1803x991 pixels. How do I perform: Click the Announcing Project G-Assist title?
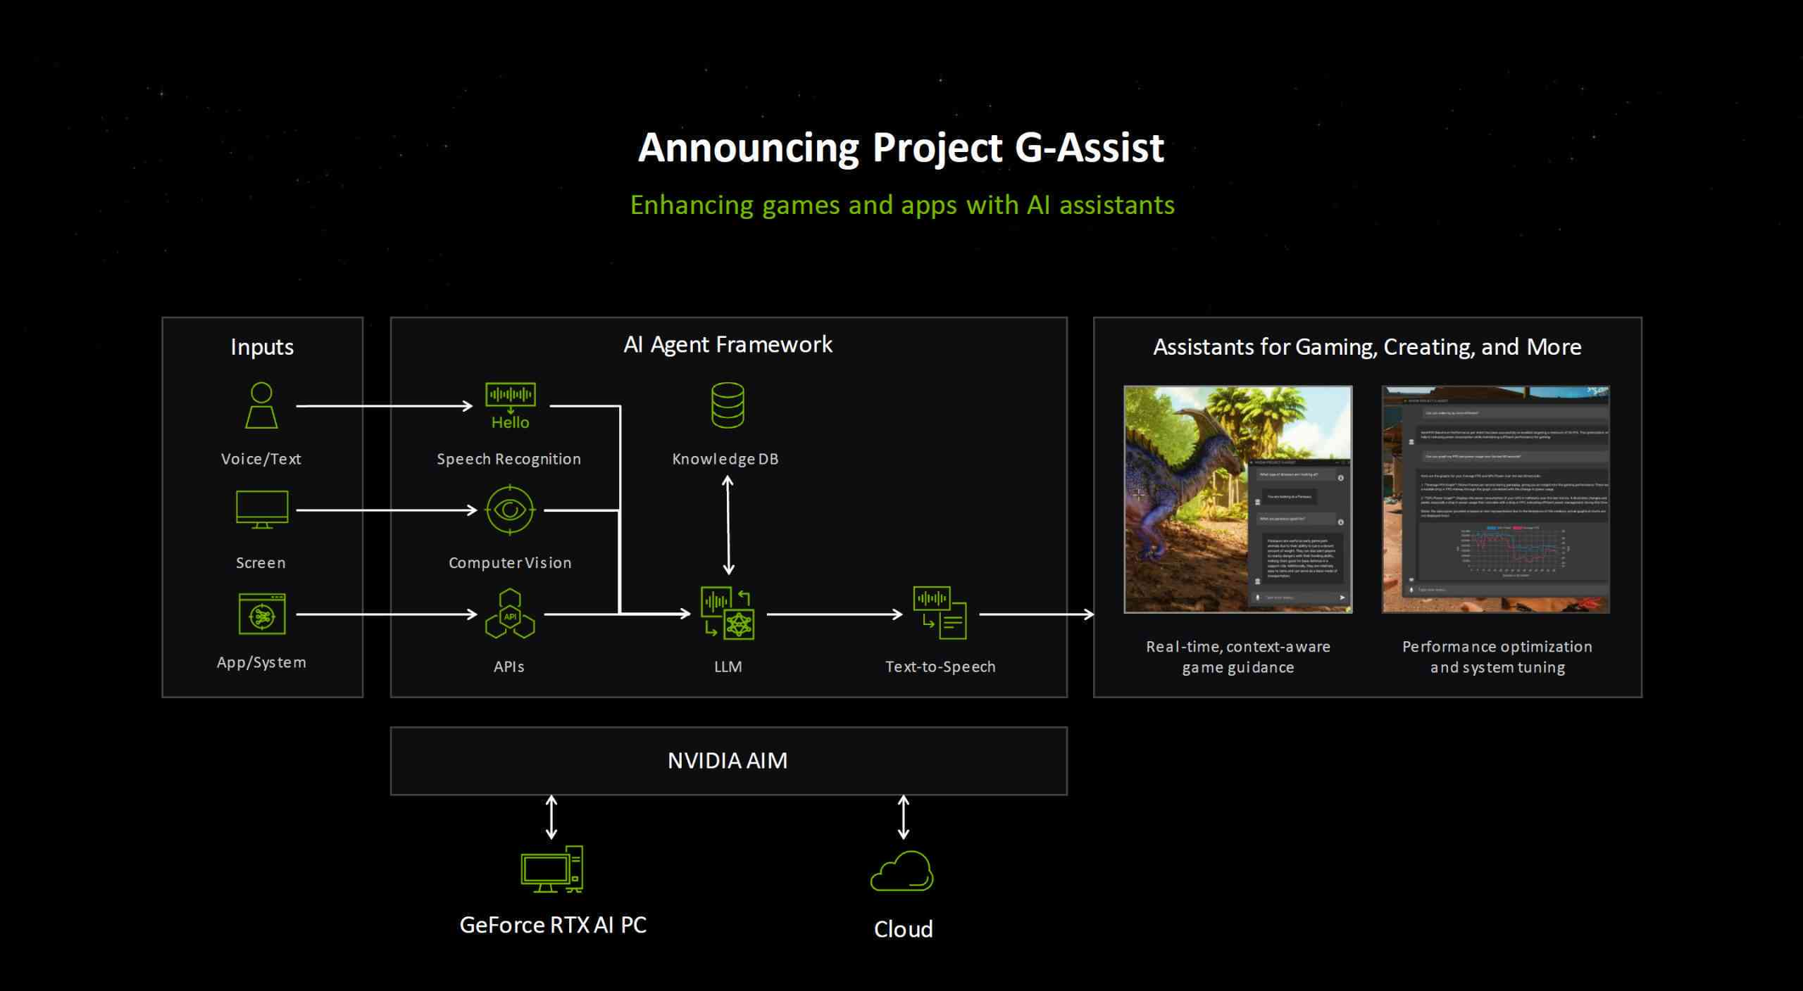coord(901,148)
